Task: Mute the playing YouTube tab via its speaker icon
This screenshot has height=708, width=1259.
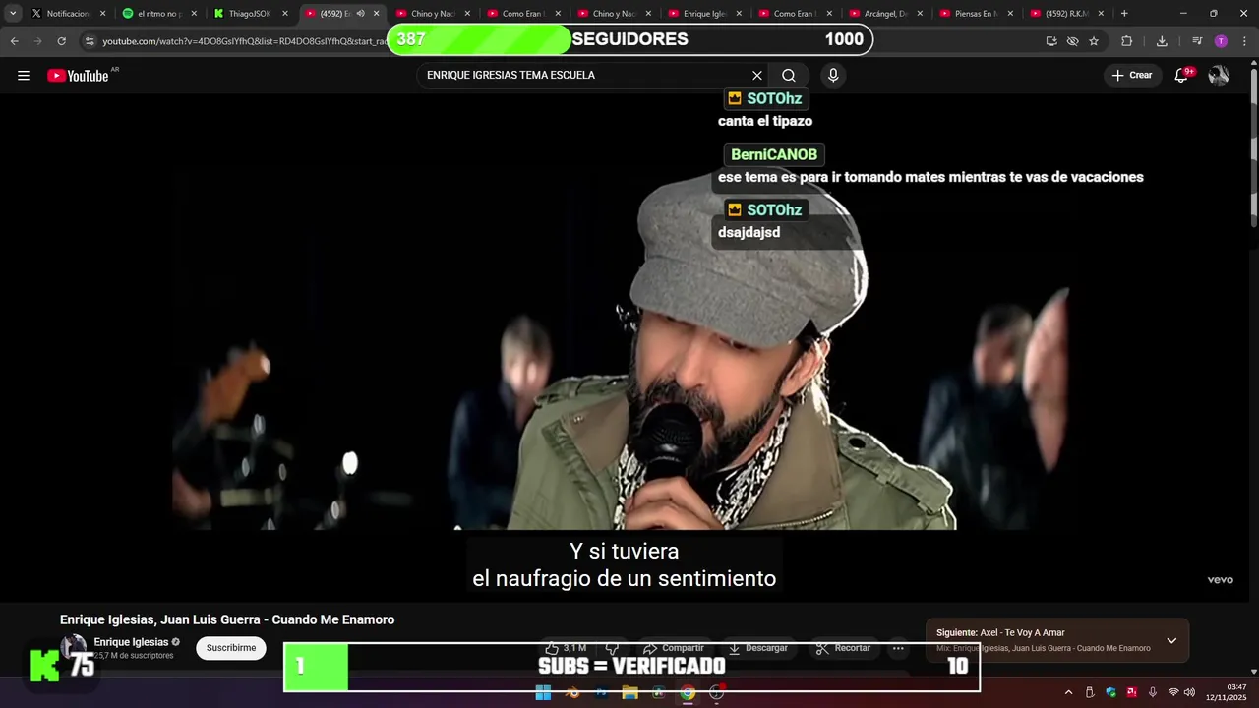Action: pos(360,14)
